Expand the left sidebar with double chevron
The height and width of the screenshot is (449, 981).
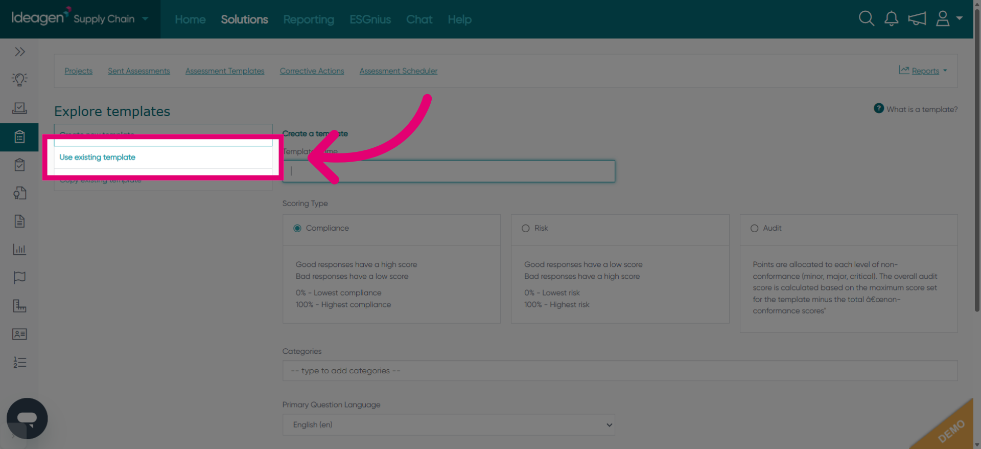[x=19, y=52]
